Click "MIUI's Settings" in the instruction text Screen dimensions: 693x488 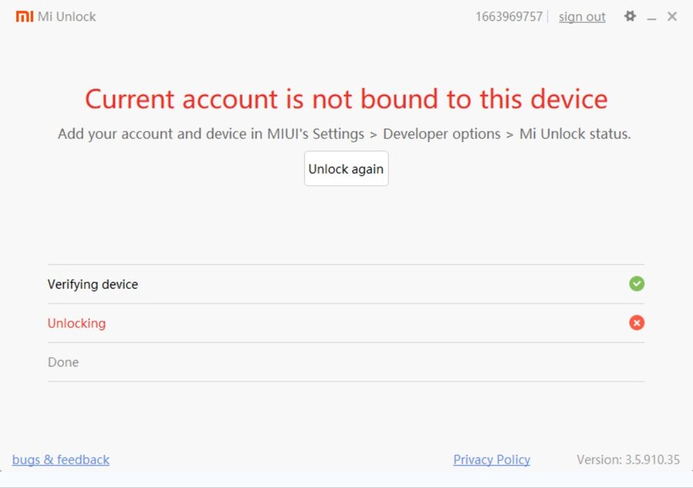tap(315, 134)
